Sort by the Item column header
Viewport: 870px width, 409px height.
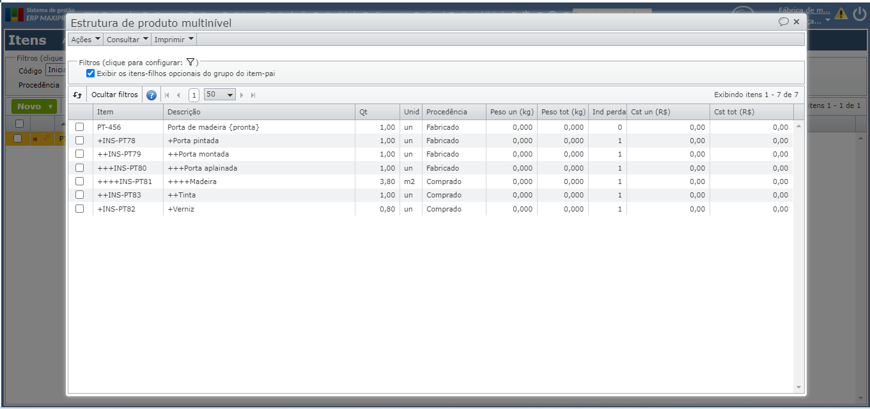pos(128,112)
